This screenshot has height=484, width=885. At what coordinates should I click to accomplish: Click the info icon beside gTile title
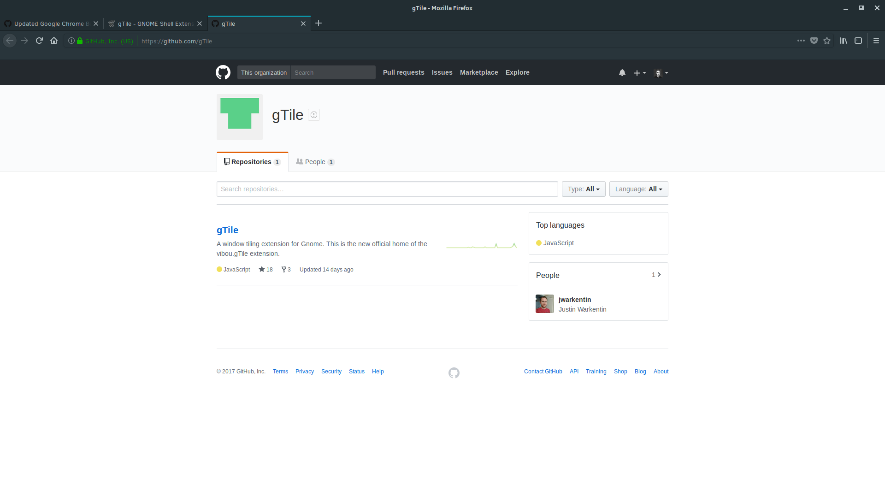click(x=314, y=115)
